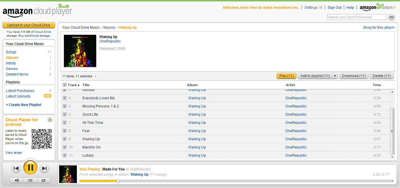Open the Latest Uploads playlist
400x188 pixels.
18,96
